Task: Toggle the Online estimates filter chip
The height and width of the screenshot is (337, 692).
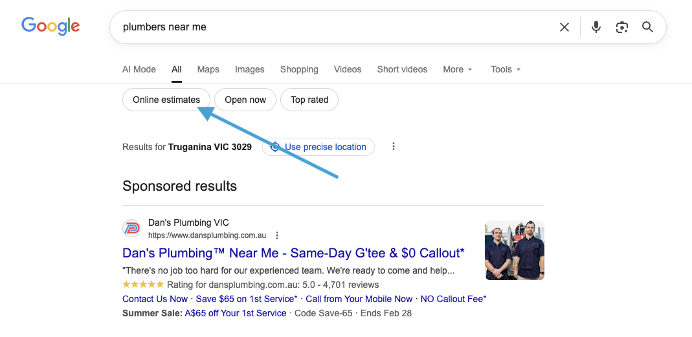Action: pos(166,100)
